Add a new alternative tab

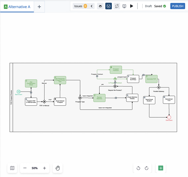[x=39, y=7]
